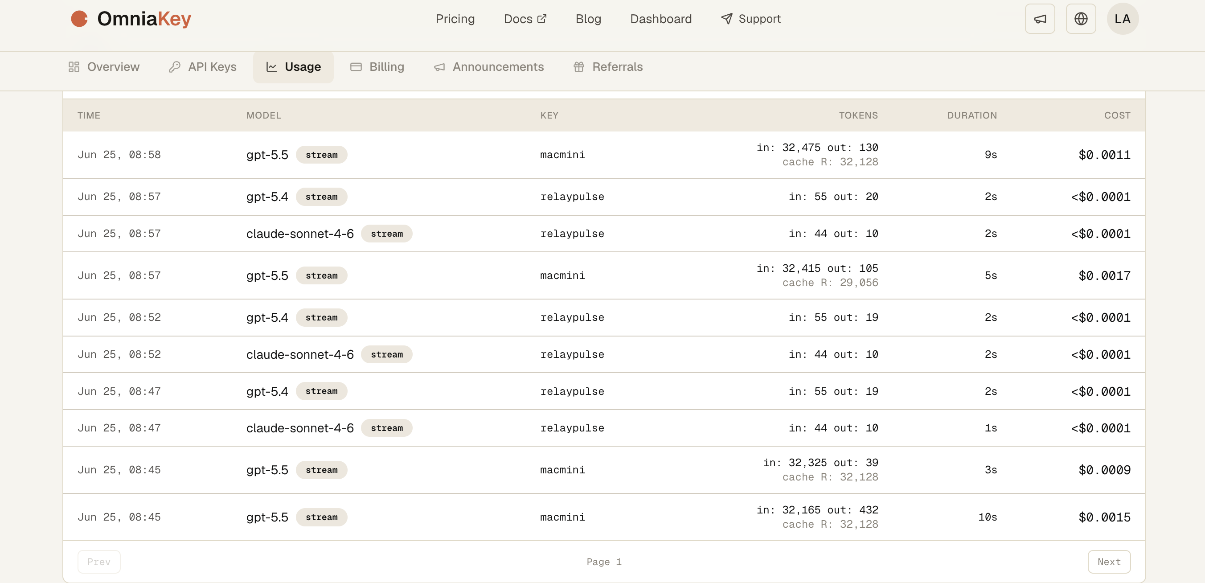This screenshot has height=583, width=1205.
Task: Click the megaphone icon of Announcements tab
Action: [x=439, y=67]
